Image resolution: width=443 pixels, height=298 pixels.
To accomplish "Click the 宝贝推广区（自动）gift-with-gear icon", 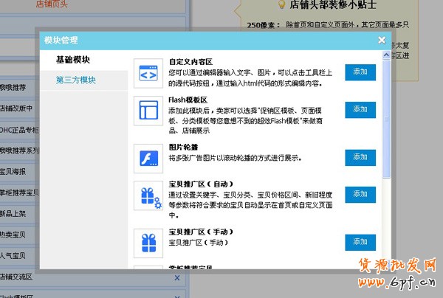I will [x=148, y=195].
